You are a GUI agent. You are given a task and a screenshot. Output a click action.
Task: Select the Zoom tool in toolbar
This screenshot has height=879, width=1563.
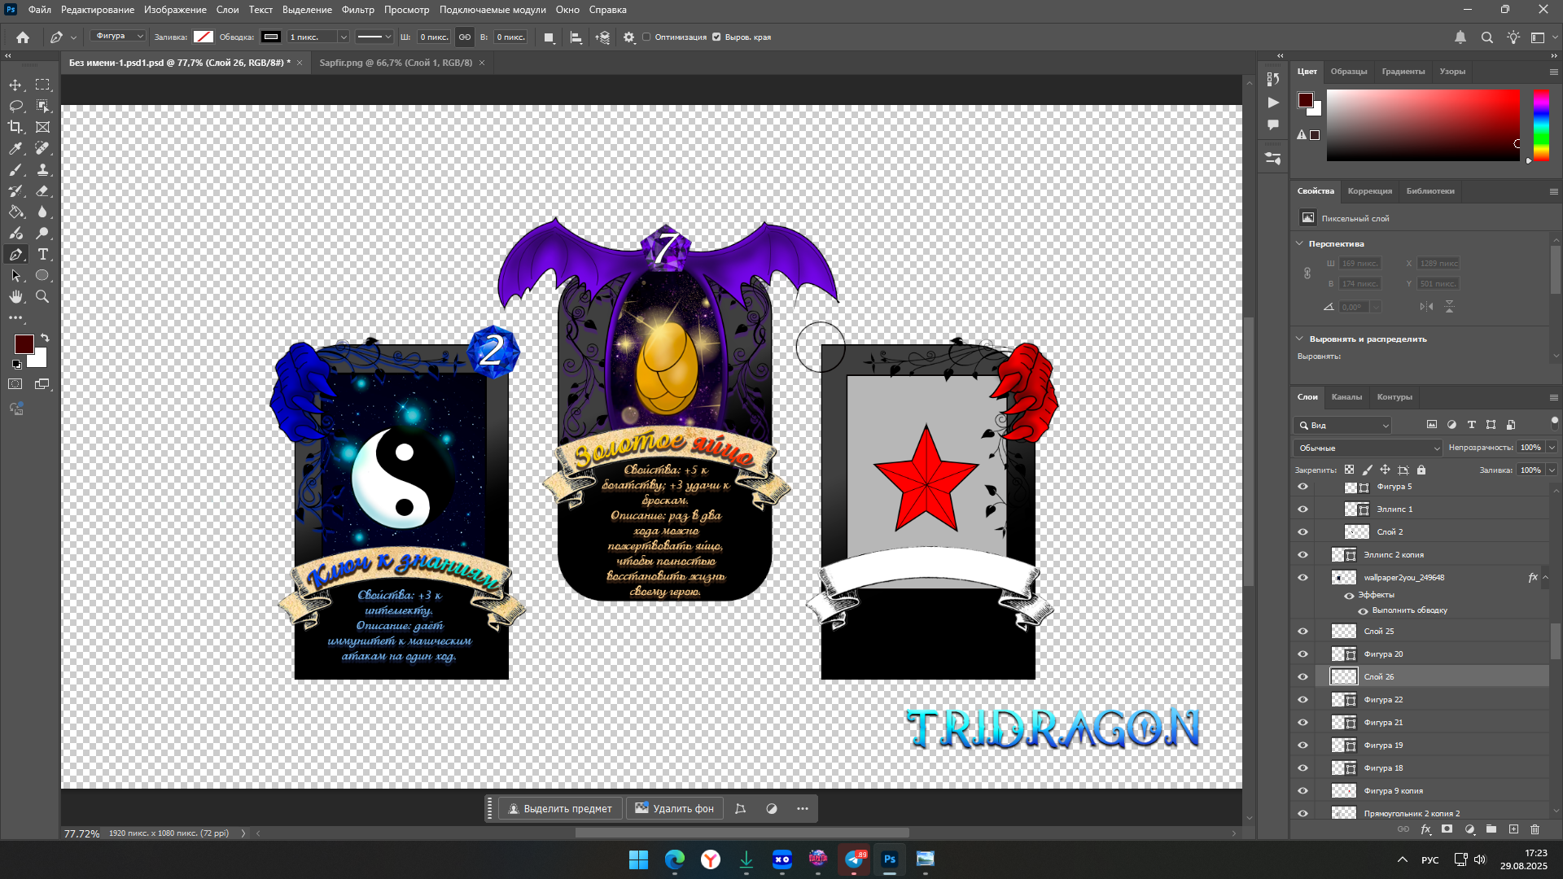tap(42, 297)
